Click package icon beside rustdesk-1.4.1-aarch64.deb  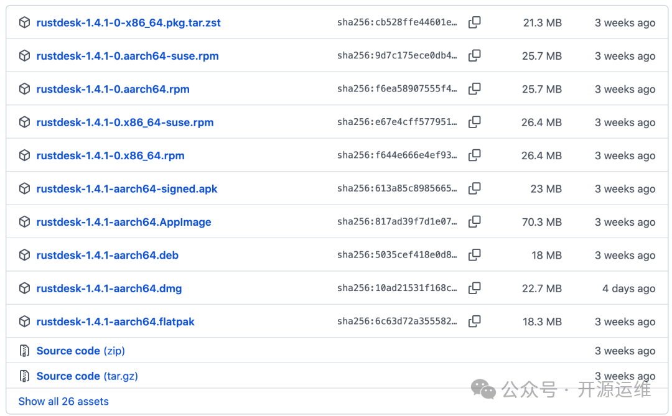[24, 256]
